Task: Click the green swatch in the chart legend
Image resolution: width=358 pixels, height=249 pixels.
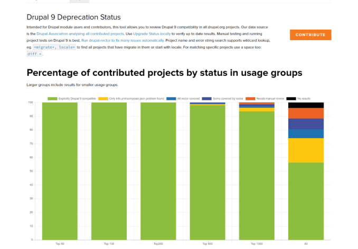Action: point(52,99)
